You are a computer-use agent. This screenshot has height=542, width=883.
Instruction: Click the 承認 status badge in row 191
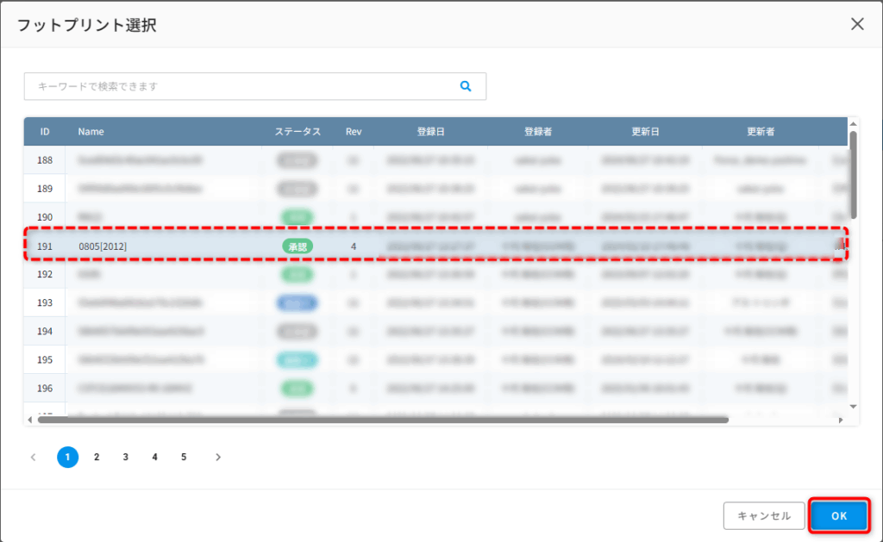click(297, 246)
